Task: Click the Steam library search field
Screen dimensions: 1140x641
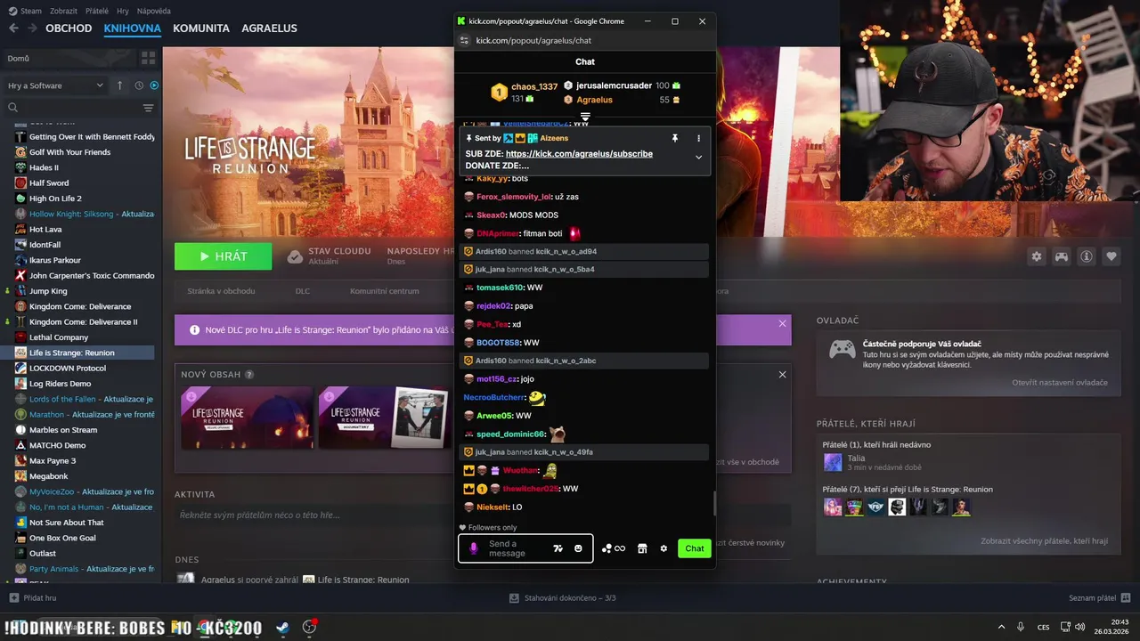Action: click(x=71, y=108)
